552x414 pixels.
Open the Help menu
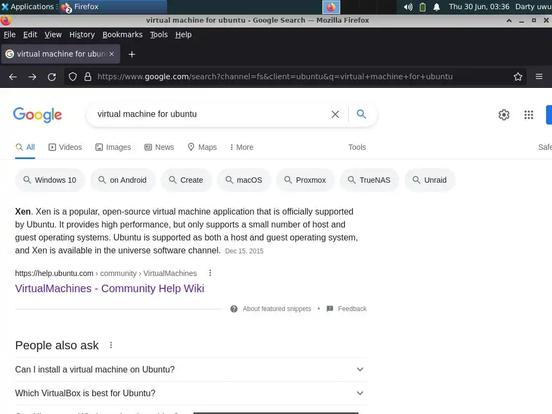183,34
